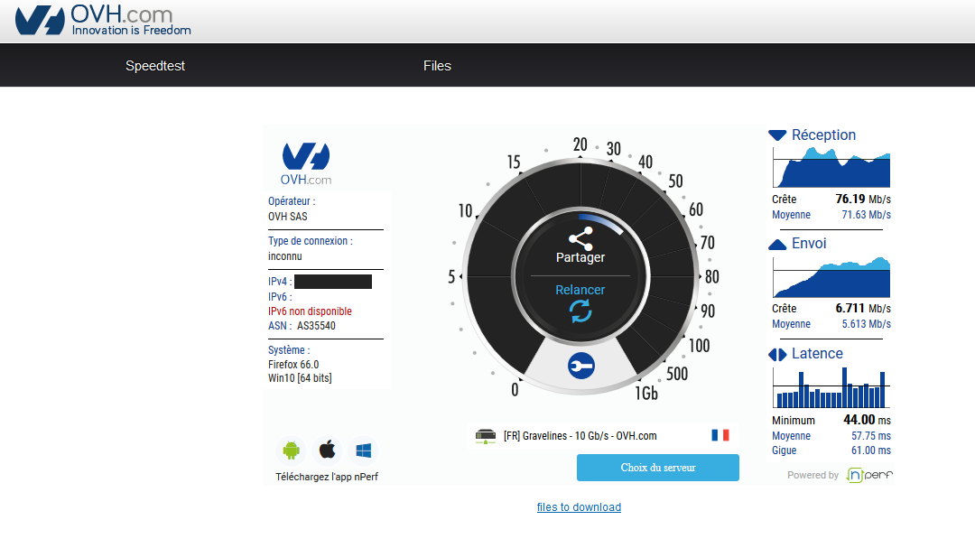Viewport: 975px width, 548px height.
Task: Click the French flag icon
Action: (x=720, y=435)
